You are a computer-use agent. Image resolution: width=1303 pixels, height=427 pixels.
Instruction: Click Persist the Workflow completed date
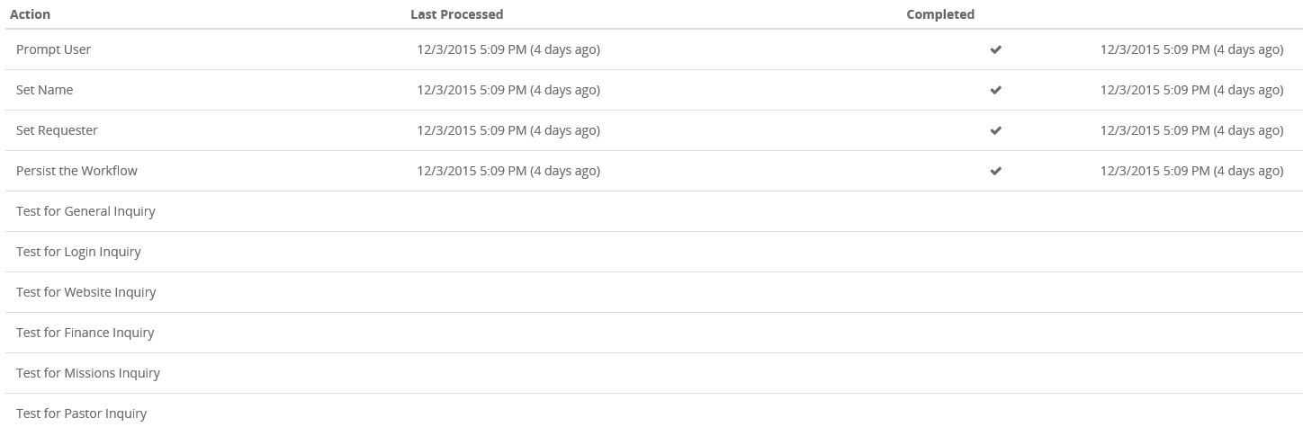[x=1191, y=171]
